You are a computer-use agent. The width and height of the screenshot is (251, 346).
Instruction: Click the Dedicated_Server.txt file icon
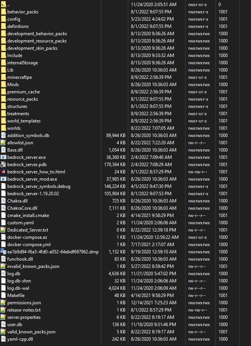click(3, 230)
